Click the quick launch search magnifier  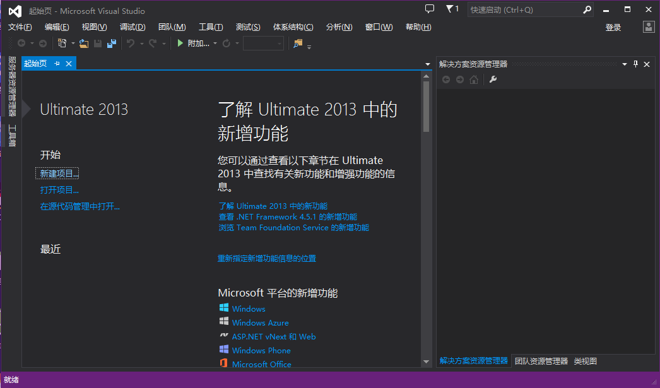[x=587, y=9]
